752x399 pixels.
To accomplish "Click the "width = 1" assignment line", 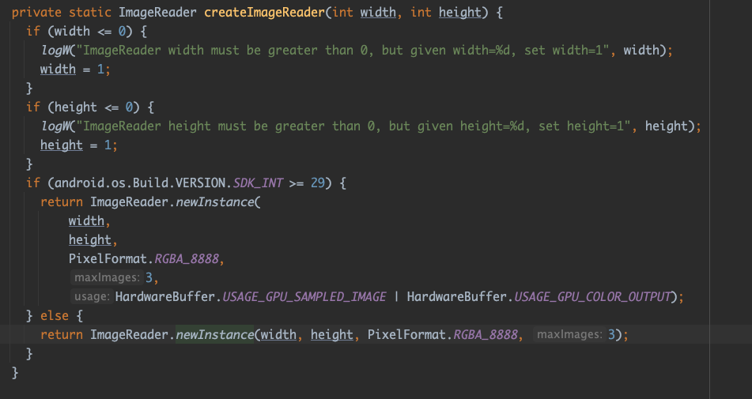I will click(75, 69).
